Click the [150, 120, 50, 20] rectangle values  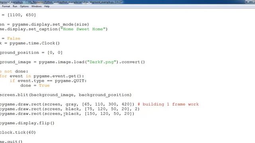click(x=108, y=114)
